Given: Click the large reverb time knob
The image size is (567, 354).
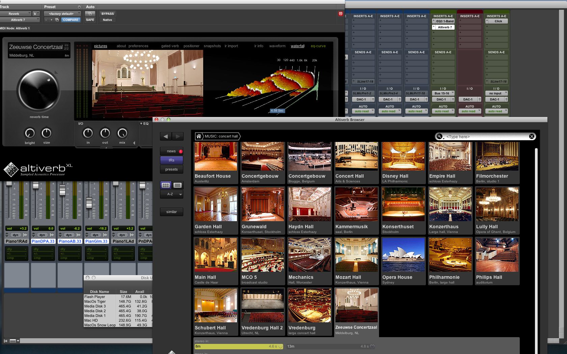Looking at the screenshot, I should (x=39, y=90).
